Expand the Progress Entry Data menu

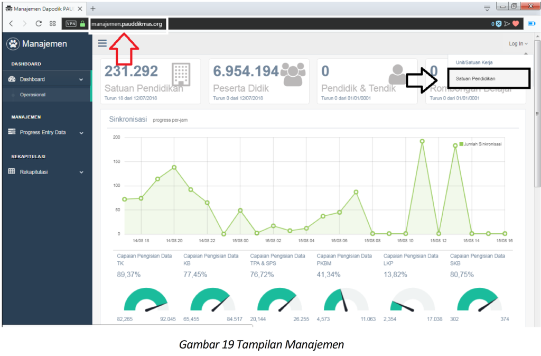(46, 132)
